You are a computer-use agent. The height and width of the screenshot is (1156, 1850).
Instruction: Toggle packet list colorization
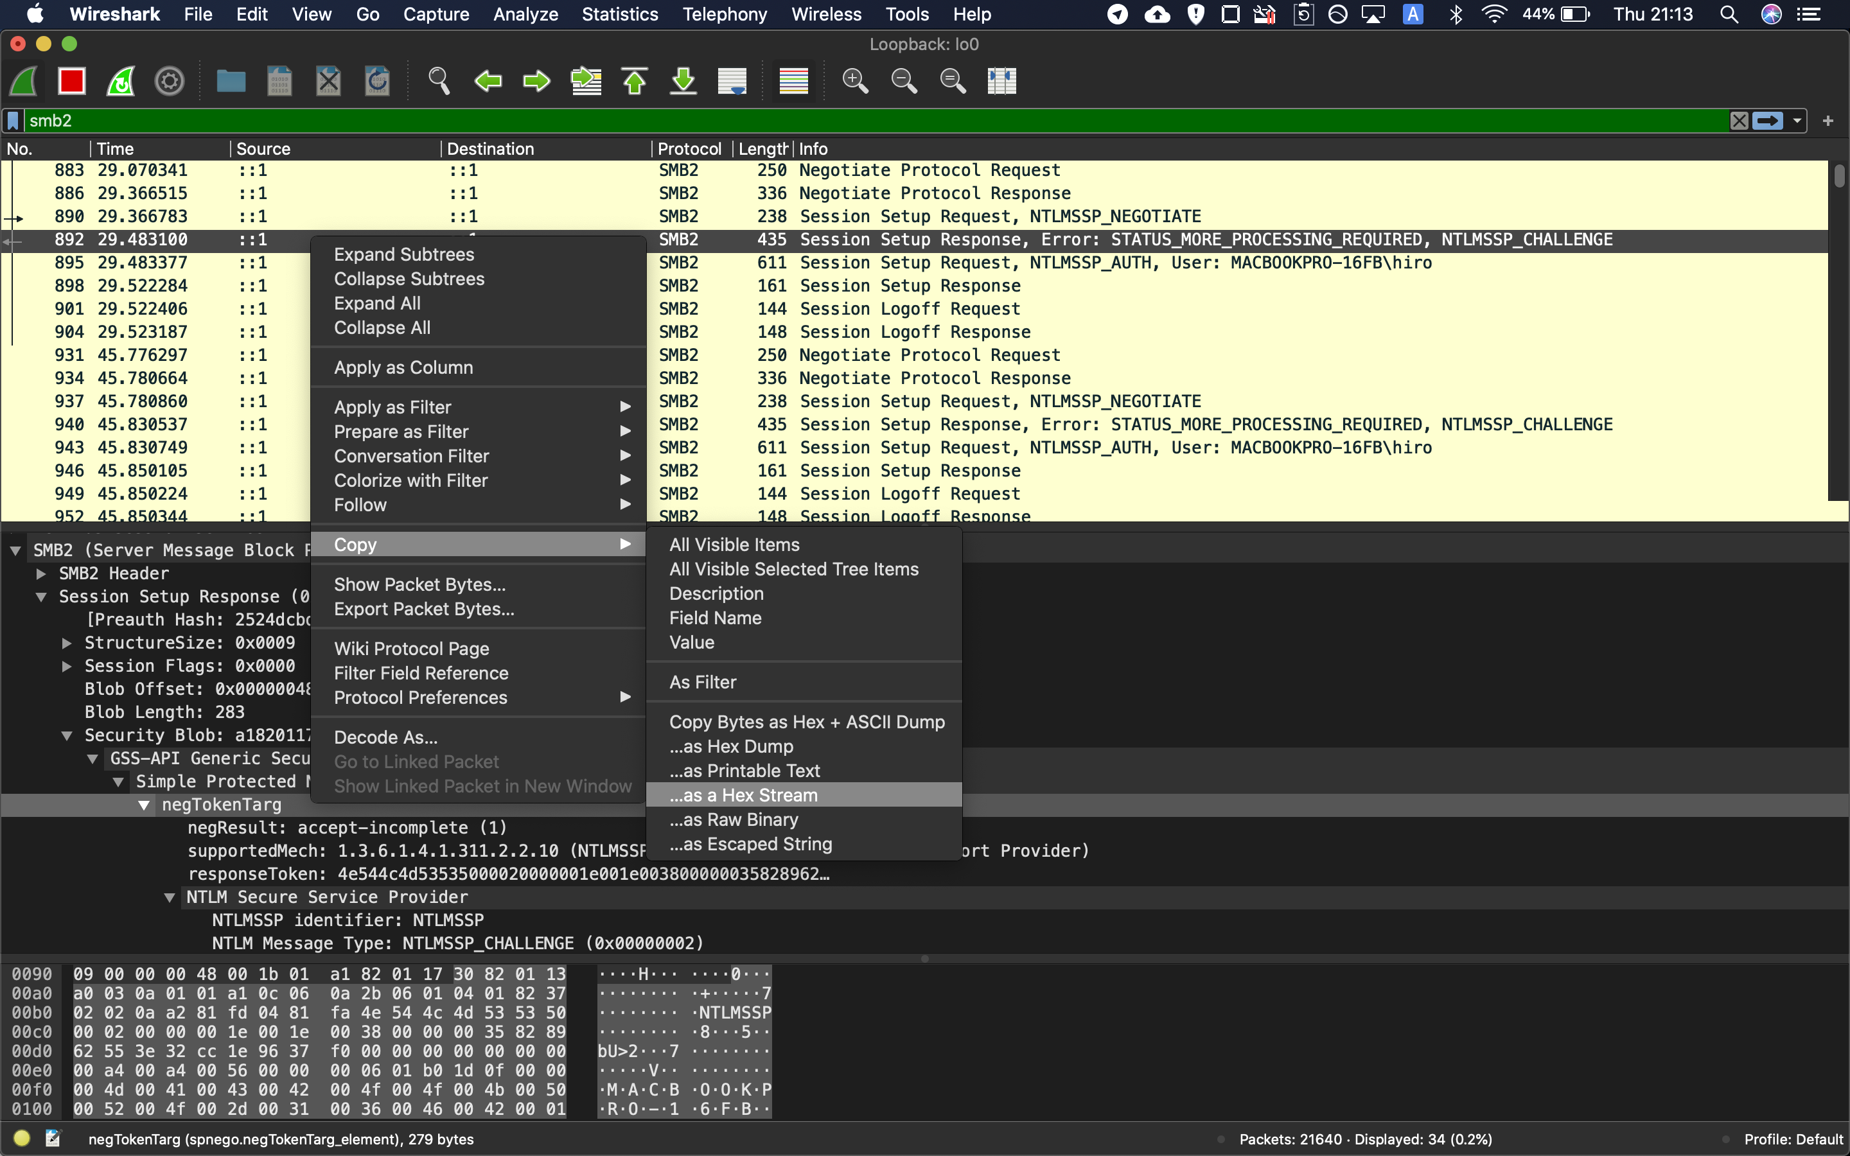point(793,81)
